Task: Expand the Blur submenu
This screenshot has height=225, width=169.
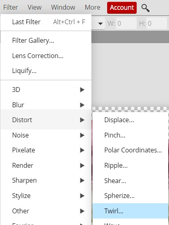Action: tap(46, 105)
